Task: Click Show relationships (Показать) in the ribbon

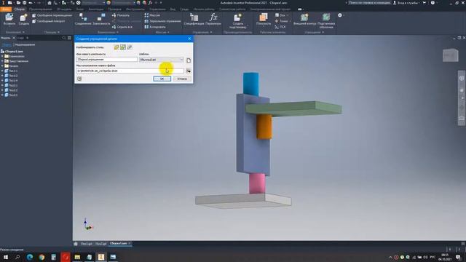Action: pos(121,15)
